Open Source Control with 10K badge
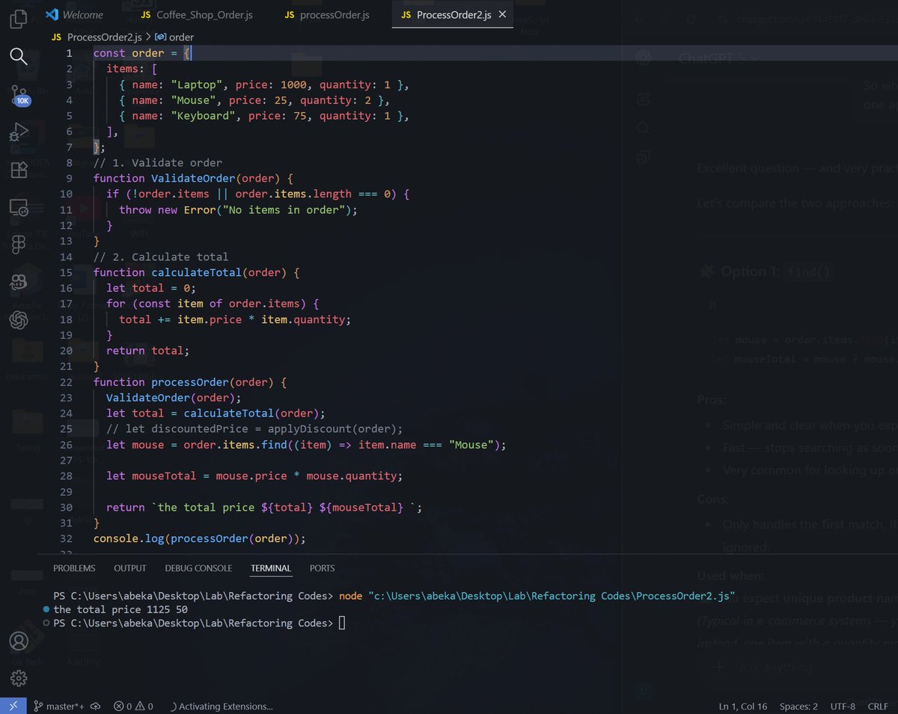 pyautogui.click(x=17, y=91)
